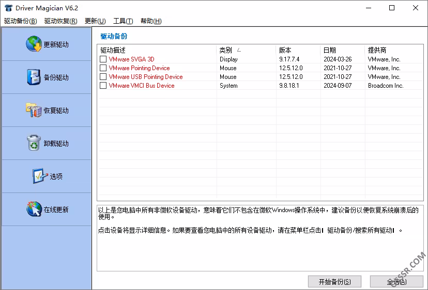Click the 选项 checklist icon
This screenshot has width=428, height=290.
click(x=40, y=176)
